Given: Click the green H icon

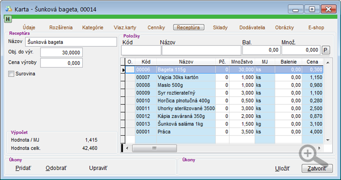Looking at the screenshot, I should [x=8, y=19].
